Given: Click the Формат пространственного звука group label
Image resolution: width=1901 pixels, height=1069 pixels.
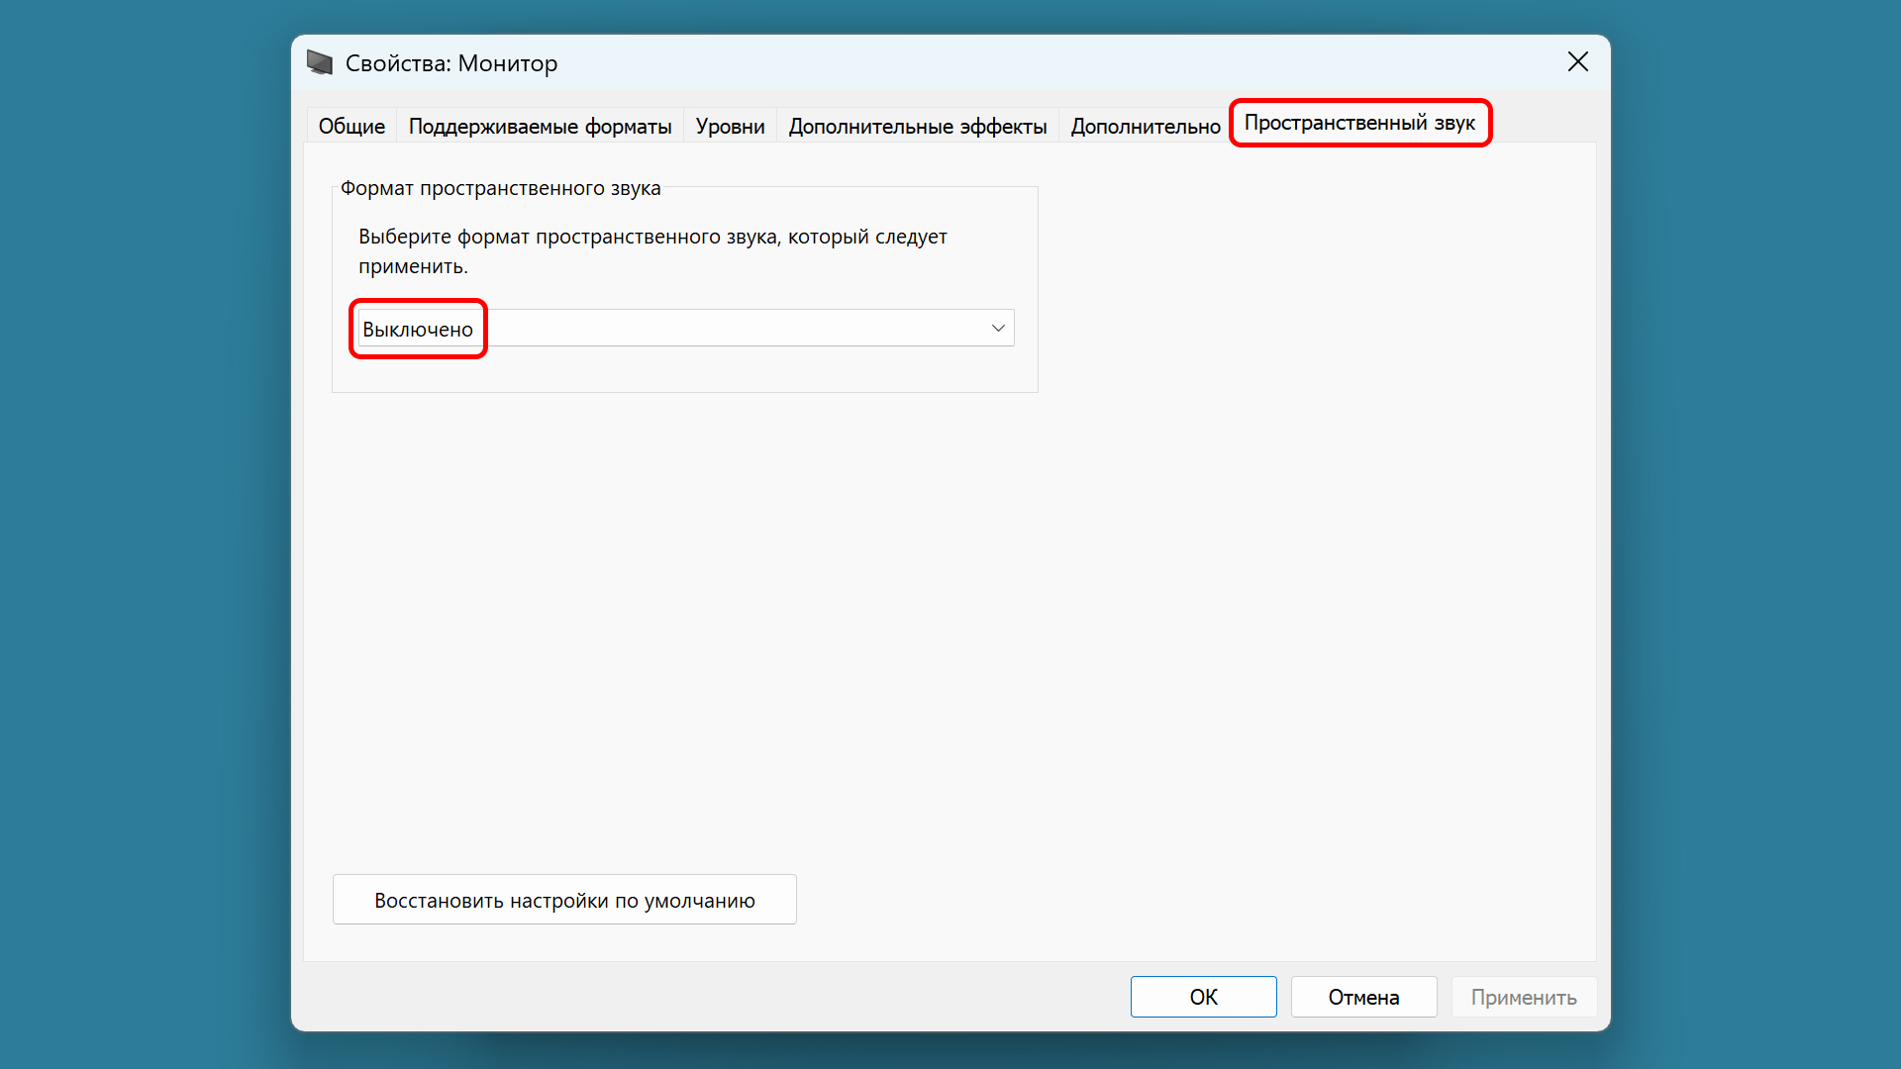Looking at the screenshot, I should coord(500,188).
